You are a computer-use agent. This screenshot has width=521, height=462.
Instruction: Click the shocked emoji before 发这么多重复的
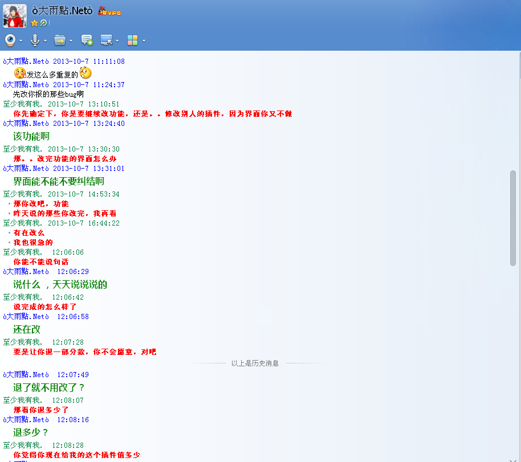tap(20, 73)
